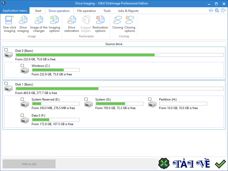Tick the Windows (C:) checkbox
Image resolution: width=228 pixels, height=171 pixels.
coord(22,66)
